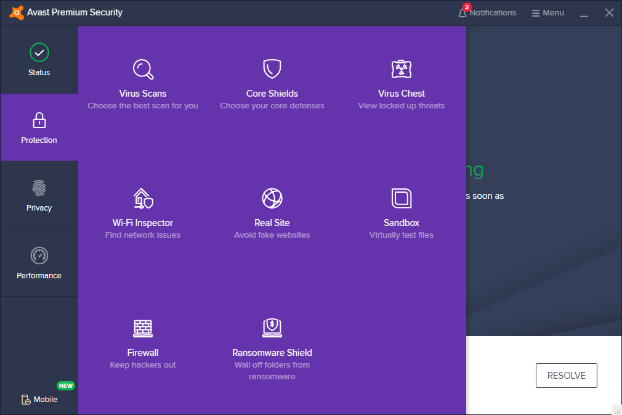Click the green Status checkmark icon
This screenshot has height=415, width=622.
pyautogui.click(x=39, y=52)
